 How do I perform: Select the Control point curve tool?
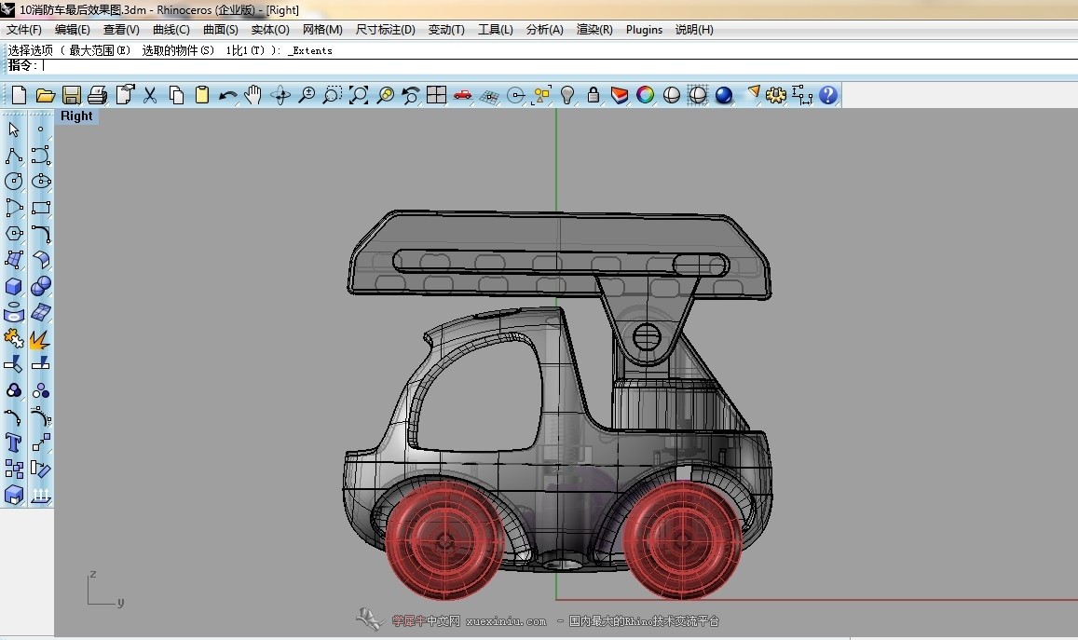click(41, 156)
